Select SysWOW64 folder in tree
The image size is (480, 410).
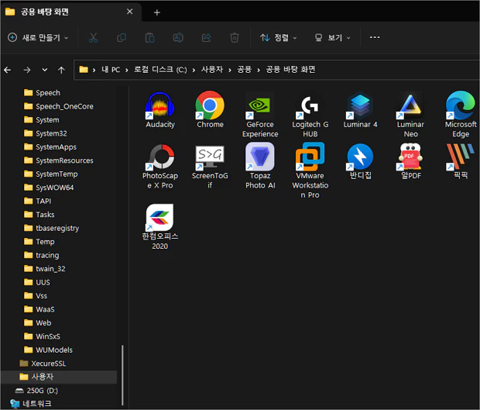click(x=49, y=188)
